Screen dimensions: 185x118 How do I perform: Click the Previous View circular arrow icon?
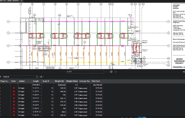tap(111, 72)
